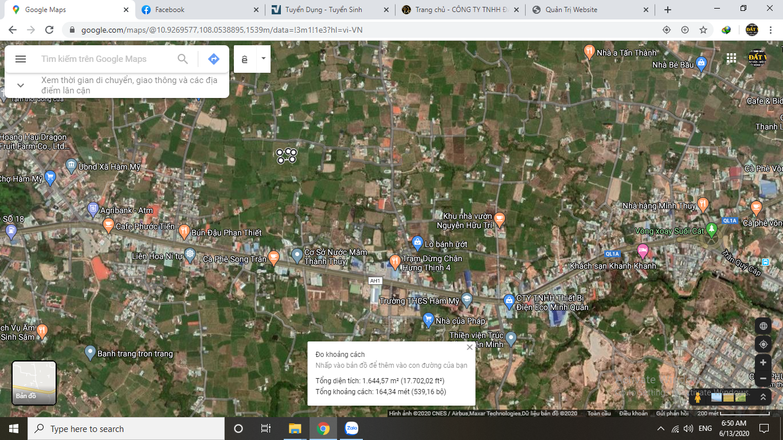Expand the imagery strip with double chevron
The width and height of the screenshot is (783, 440).
point(763,396)
